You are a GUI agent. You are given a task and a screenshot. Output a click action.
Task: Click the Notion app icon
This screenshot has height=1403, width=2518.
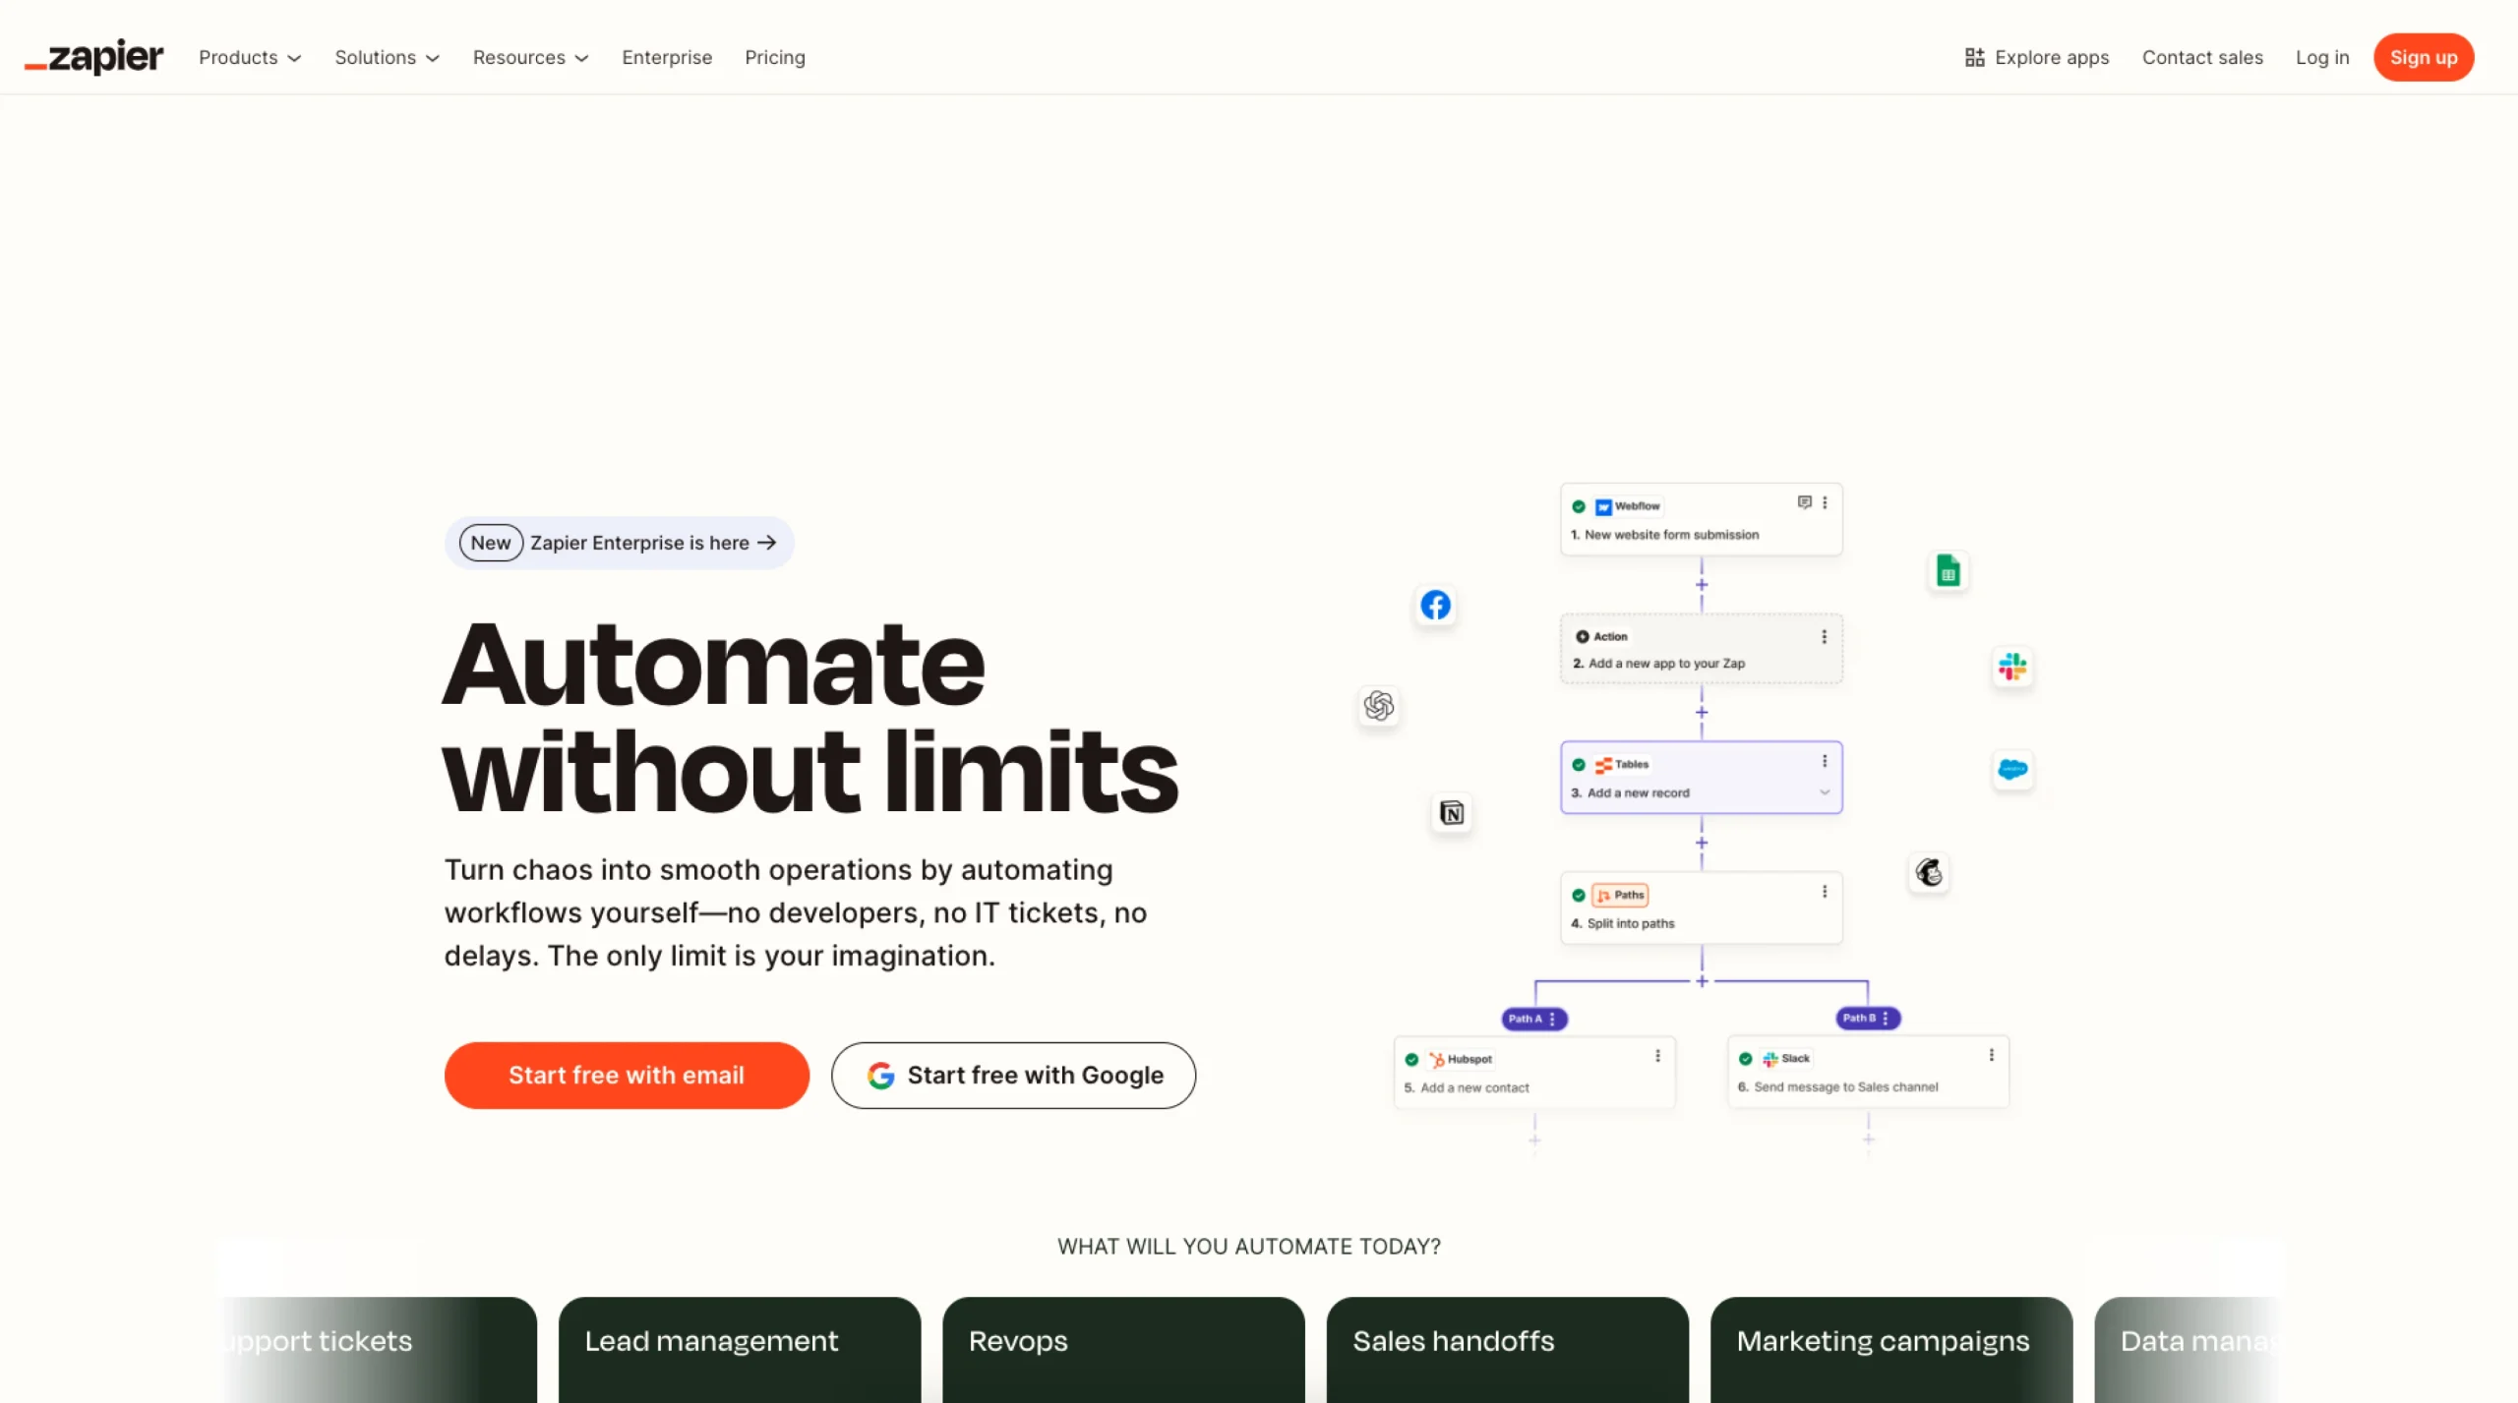[1451, 813]
